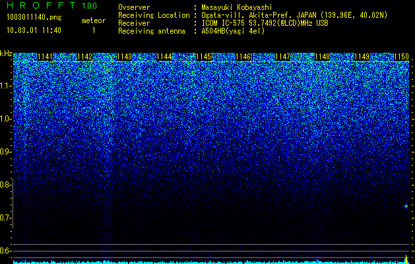The height and width of the screenshot is (264, 415).
Task: Select the filename 1003011140.png
Action: [34, 18]
